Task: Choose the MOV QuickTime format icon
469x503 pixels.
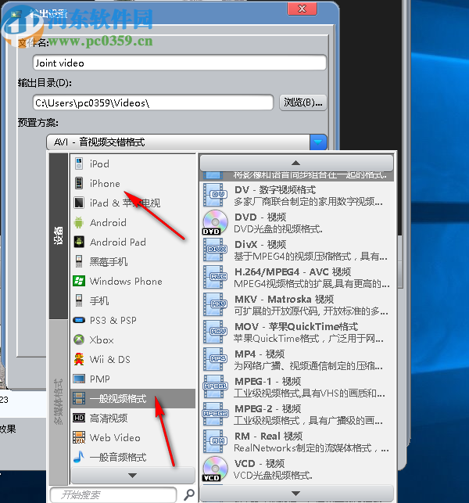Action: click(215, 332)
